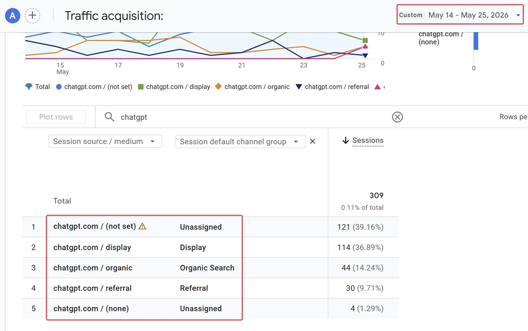Click the warning icon next to (not set)
Image resolution: width=528 pixels, height=331 pixels.
pyautogui.click(x=142, y=226)
